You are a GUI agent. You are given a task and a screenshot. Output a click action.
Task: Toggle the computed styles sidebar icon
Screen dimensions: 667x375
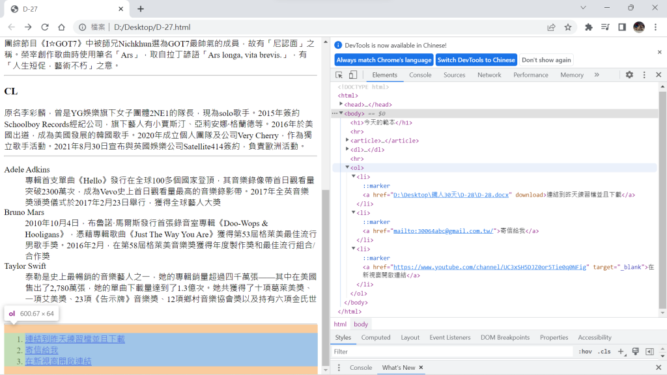tap(649, 352)
